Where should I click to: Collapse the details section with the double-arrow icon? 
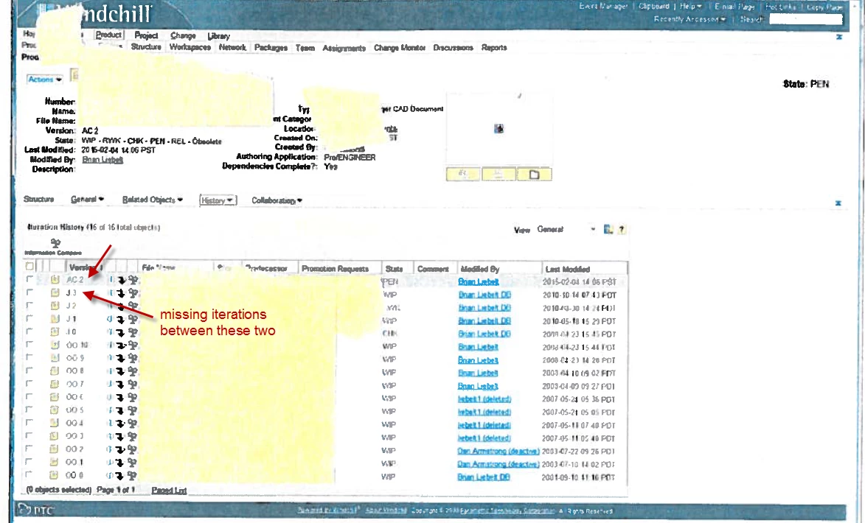click(x=838, y=203)
